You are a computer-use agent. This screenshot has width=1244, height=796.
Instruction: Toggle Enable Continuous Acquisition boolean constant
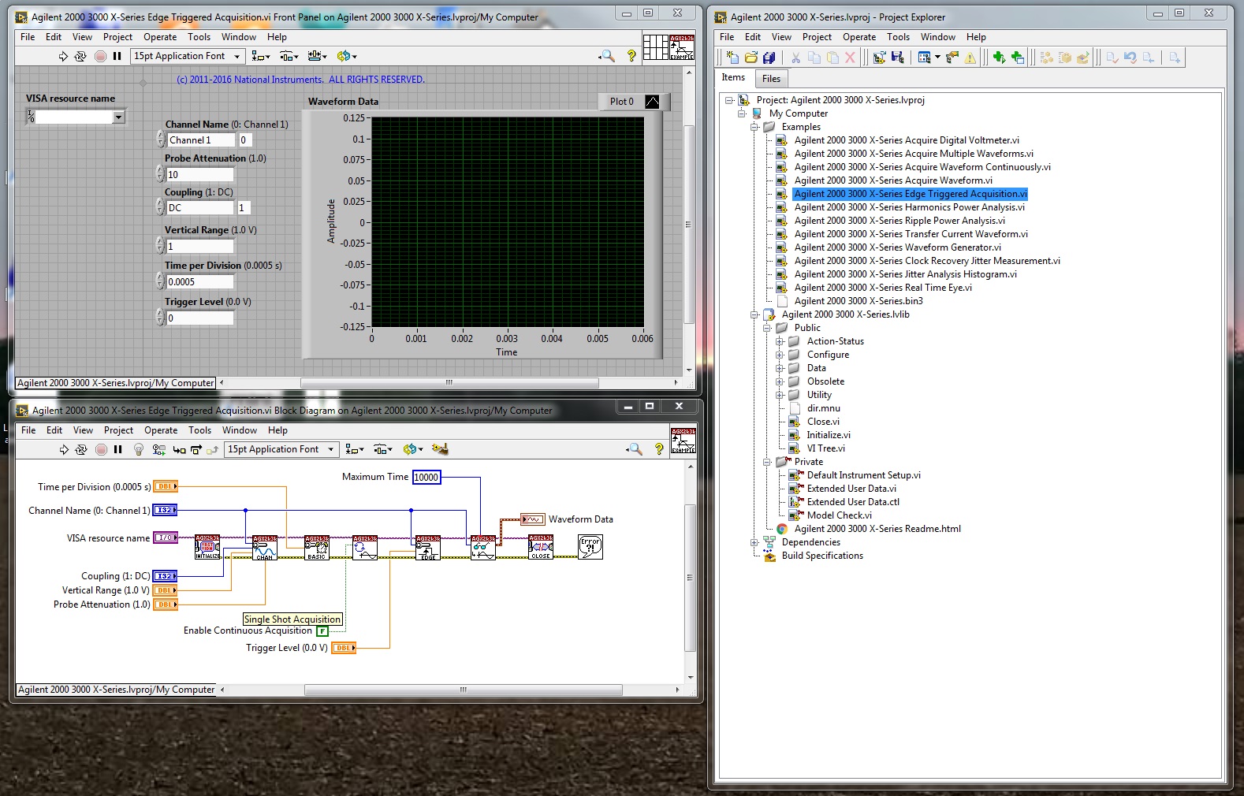(322, 631)
